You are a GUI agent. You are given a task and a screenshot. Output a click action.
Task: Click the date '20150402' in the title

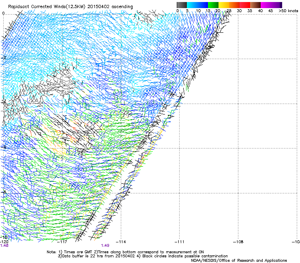(x=99, y=7)
